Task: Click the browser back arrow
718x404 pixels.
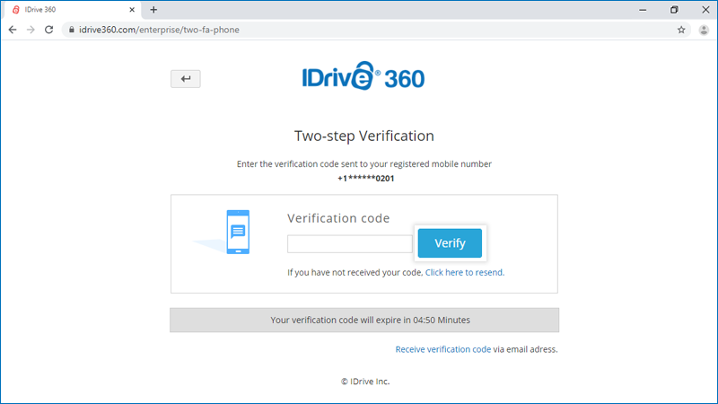Action: click(x=13, y=30)
